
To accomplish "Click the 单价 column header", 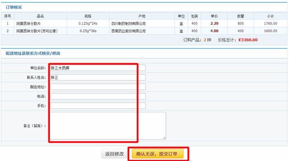I will point(214,16).
